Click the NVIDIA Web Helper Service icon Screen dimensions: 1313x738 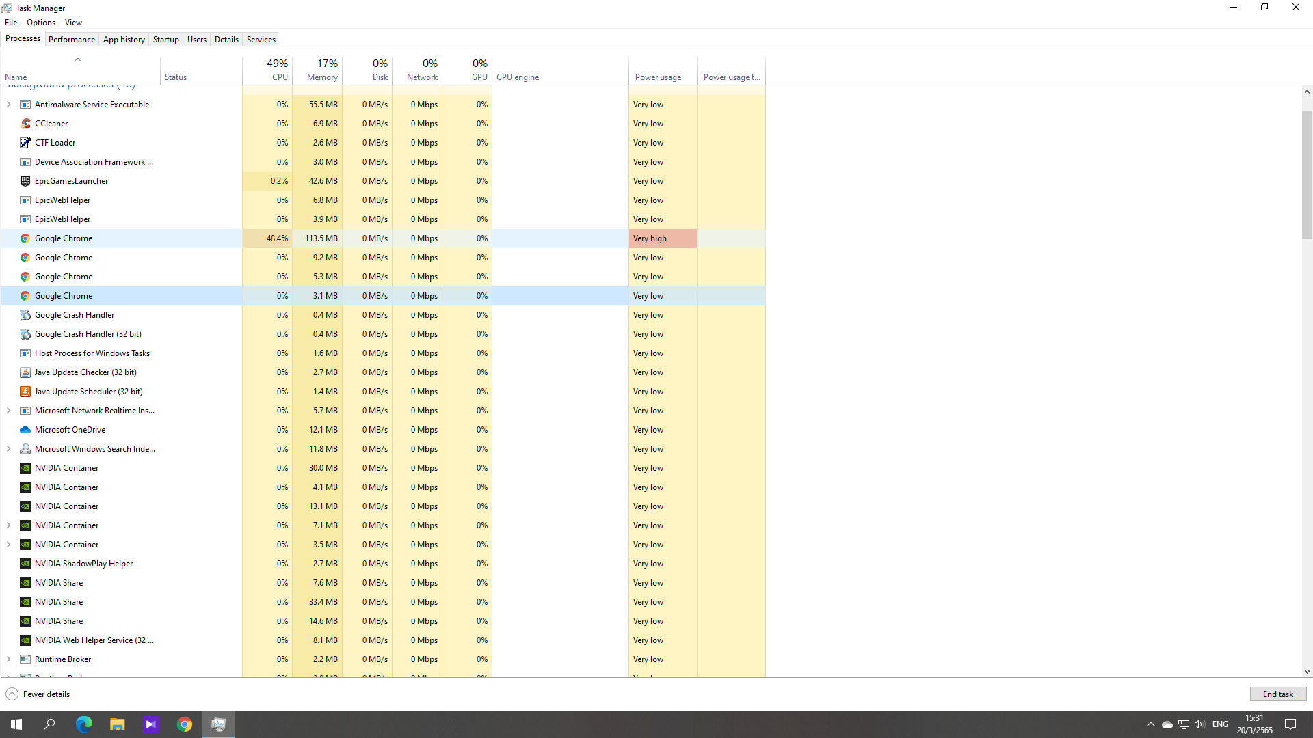(x=25, y=640)
